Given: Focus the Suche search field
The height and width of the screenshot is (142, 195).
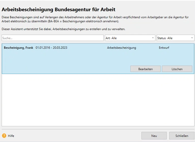Looking at the screenshot, I should coord(53,38).
